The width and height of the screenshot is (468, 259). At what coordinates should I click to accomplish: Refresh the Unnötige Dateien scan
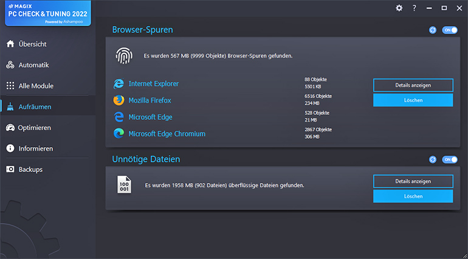(433, 160)
